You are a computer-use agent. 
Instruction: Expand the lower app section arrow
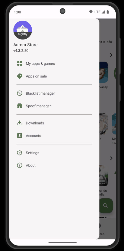111,159
